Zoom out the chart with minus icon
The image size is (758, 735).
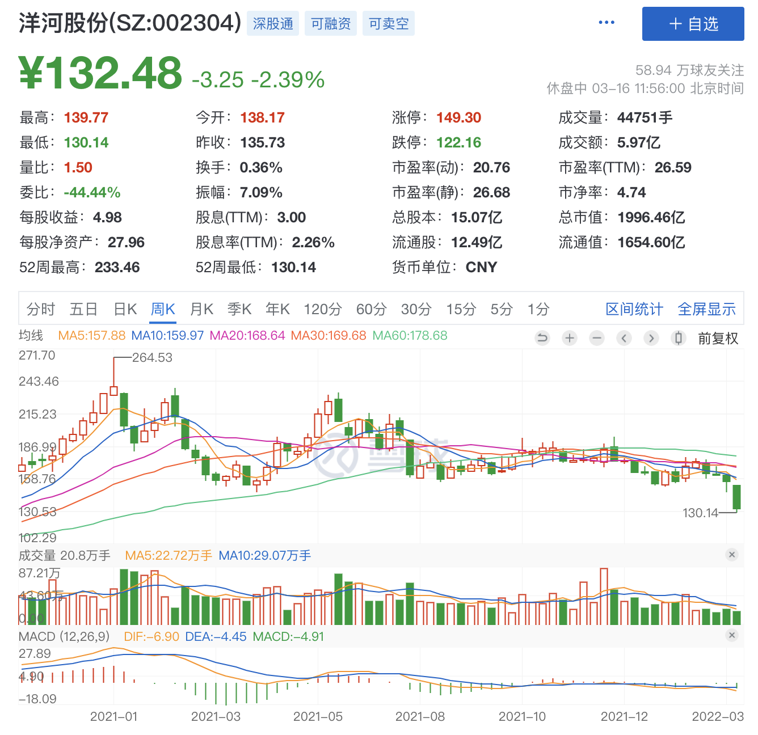point(597,339)
